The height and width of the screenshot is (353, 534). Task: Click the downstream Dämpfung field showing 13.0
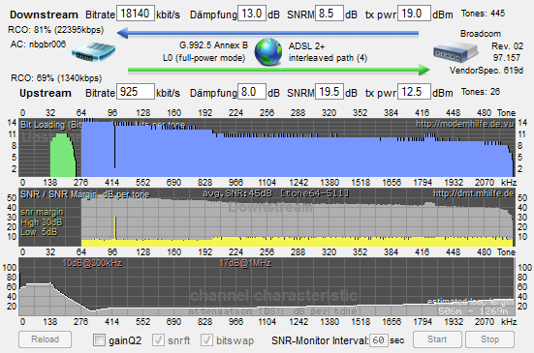pos(252,14)
